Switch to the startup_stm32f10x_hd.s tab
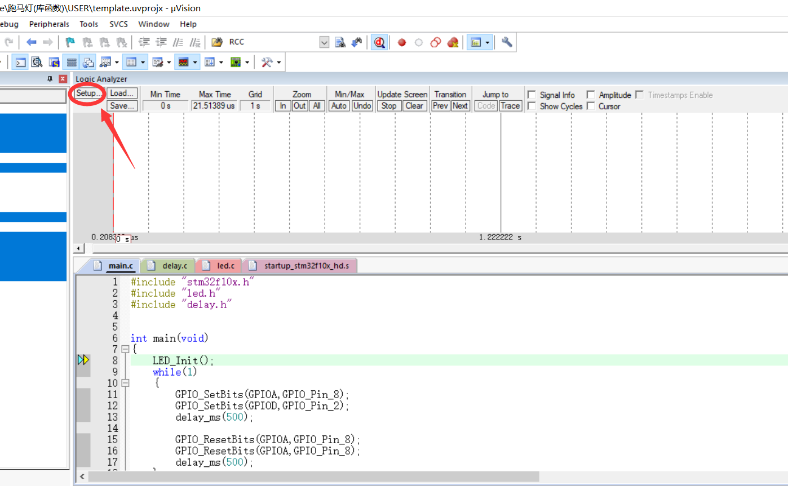788x486 pixels. click(301, 266)
